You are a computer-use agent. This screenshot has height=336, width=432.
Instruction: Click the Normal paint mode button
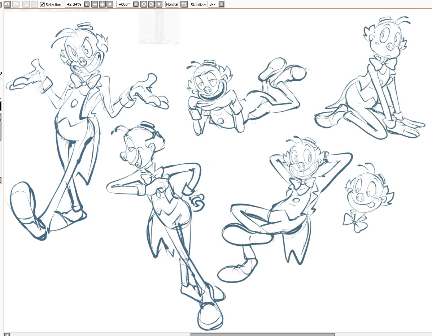pos(171,4)
